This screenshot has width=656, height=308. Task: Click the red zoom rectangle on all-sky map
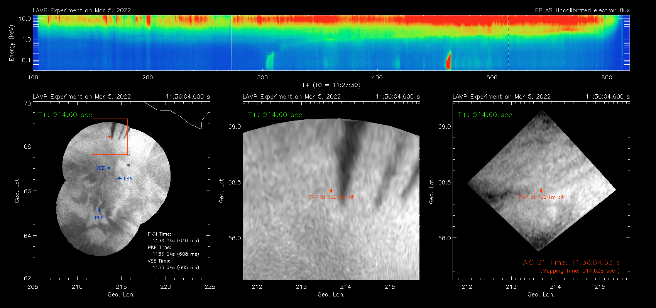[x=110, y=137]
